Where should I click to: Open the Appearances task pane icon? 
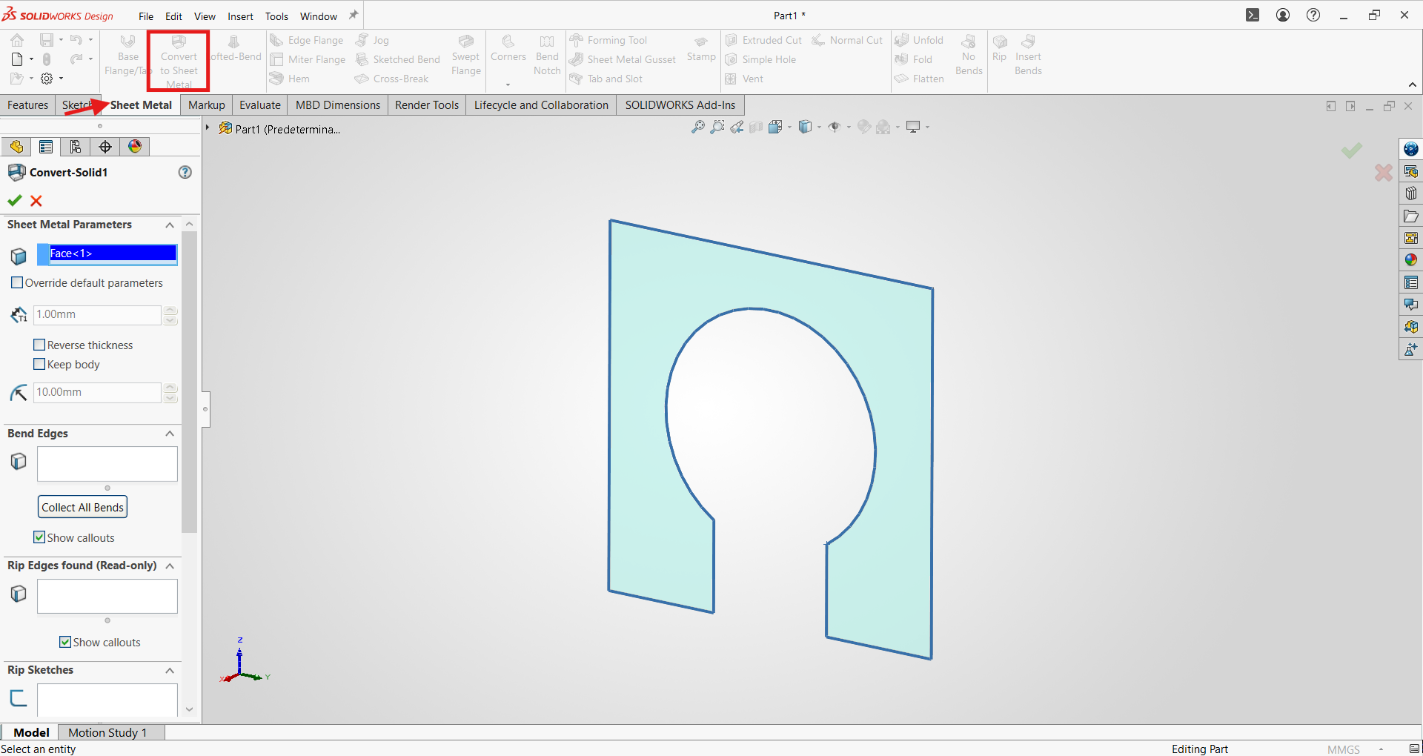point(1411,260)
